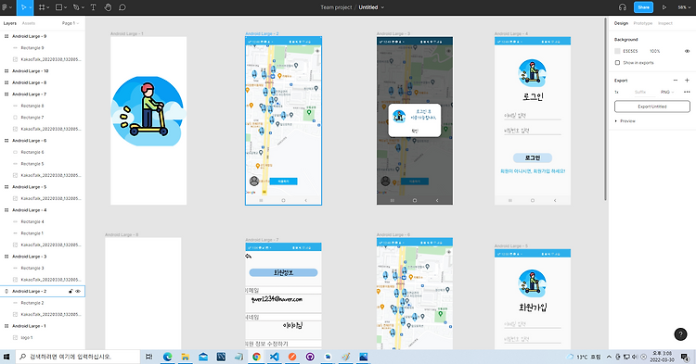Select the Rectangle shape tool
Viewport: 696px width, 364px height.
click(58, 7)
